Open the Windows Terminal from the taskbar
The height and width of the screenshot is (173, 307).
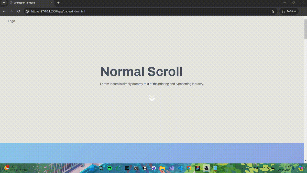(136, 168)
